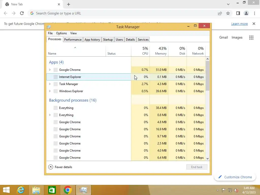
Task: Select the Internet Explorer process row
Action: click(x=126, y=77)
